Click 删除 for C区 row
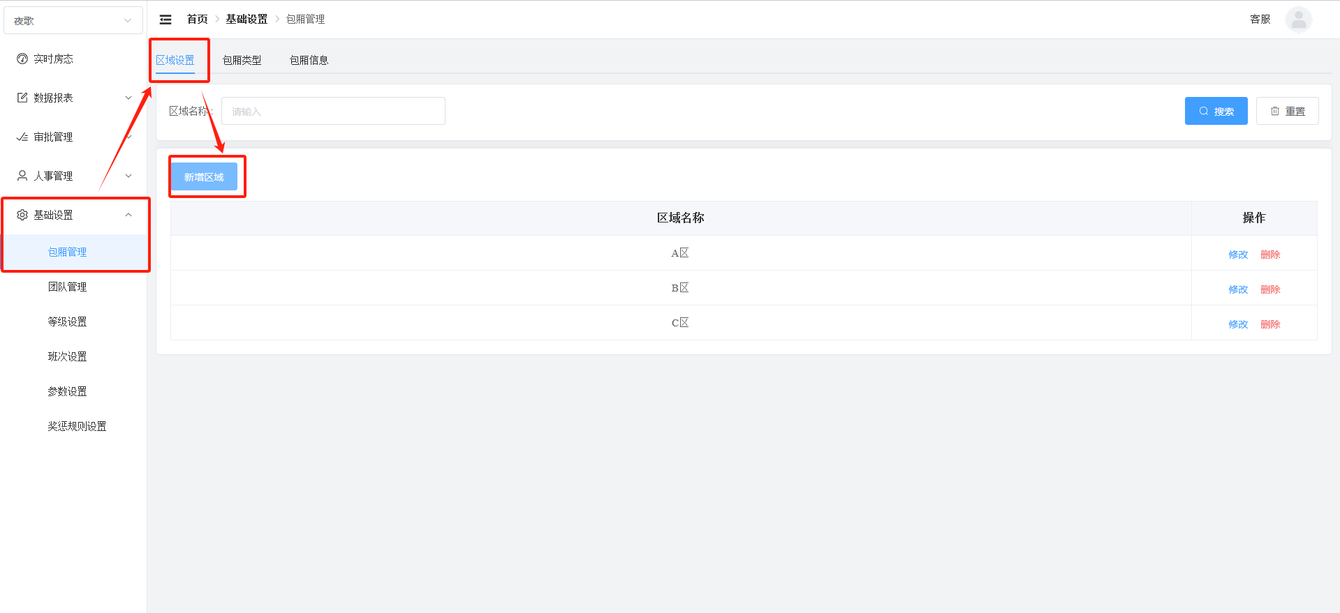The image size is (1340, 613). point(1270,324)
